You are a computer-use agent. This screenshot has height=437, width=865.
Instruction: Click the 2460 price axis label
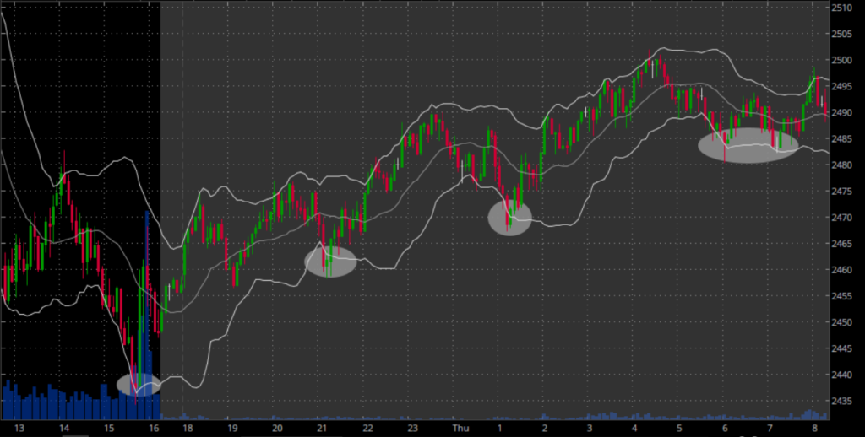pyautogui.click(x=842, y=269)
